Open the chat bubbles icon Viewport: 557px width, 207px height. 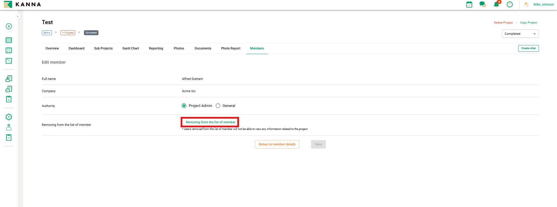[483, 4]
